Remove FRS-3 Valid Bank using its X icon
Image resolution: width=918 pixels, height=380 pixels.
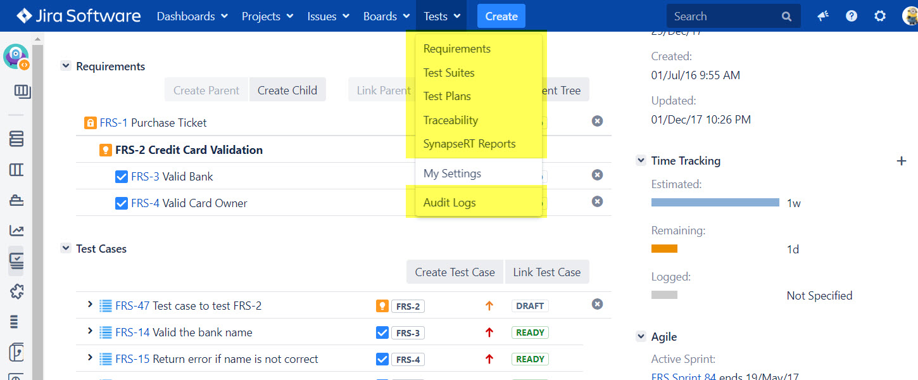click(597, 175)
